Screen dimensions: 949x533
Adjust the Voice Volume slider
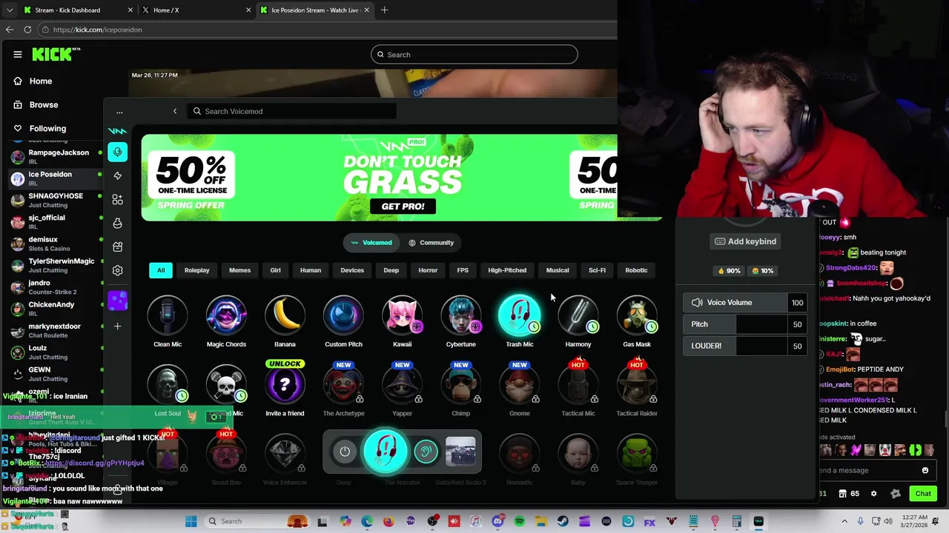pos(745,302)
